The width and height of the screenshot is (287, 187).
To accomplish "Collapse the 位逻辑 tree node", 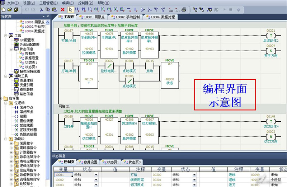I will pyautogui.click(x=6, y=103).
